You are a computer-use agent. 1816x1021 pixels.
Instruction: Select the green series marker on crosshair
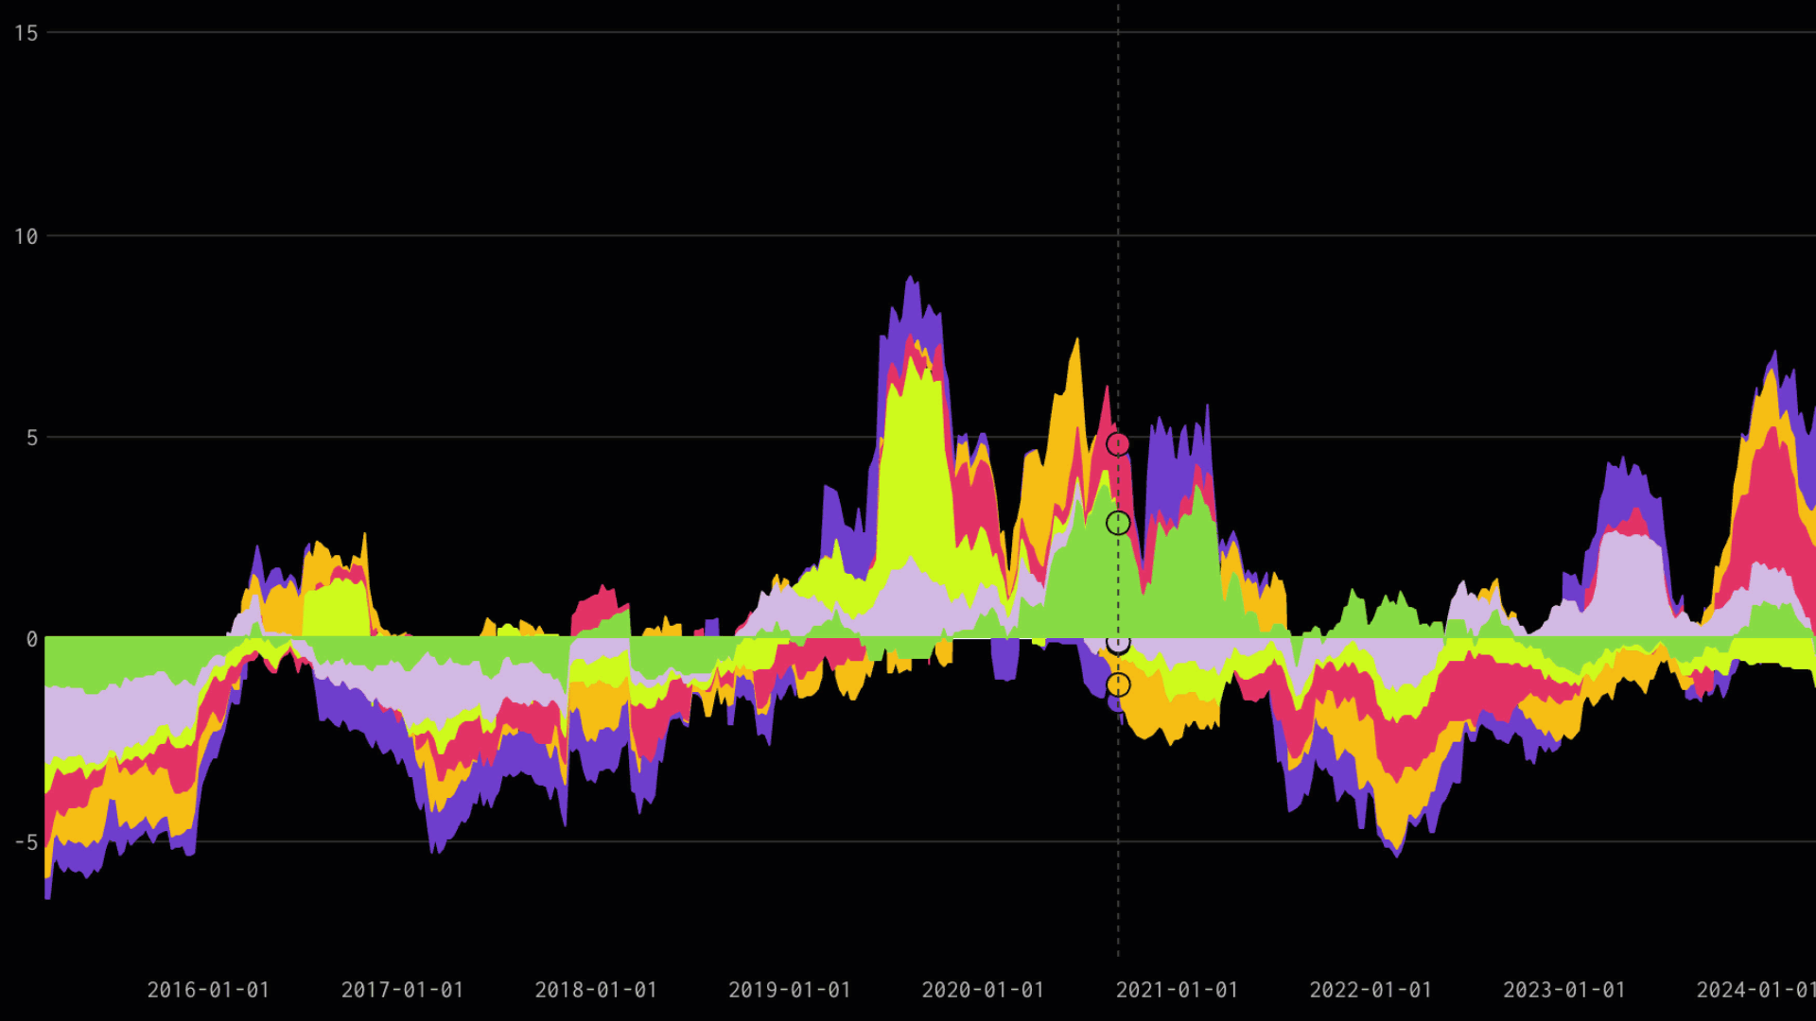tap(1119, 525)
